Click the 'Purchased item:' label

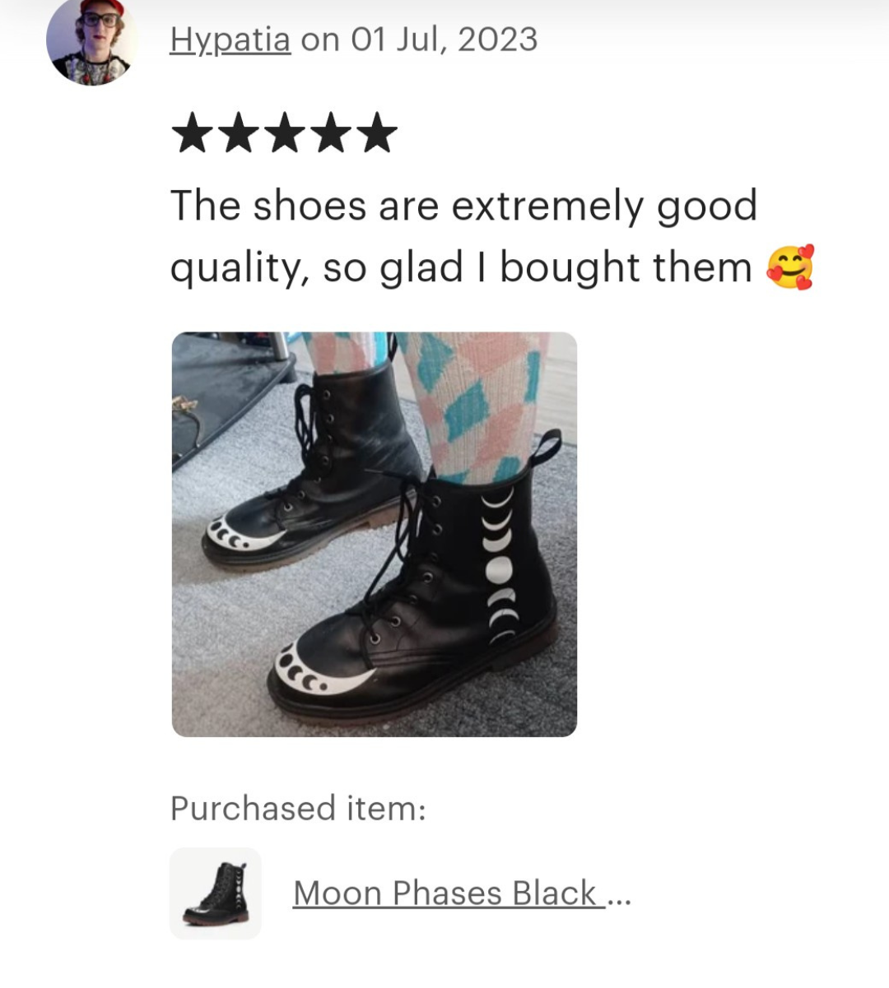[298, 809]
